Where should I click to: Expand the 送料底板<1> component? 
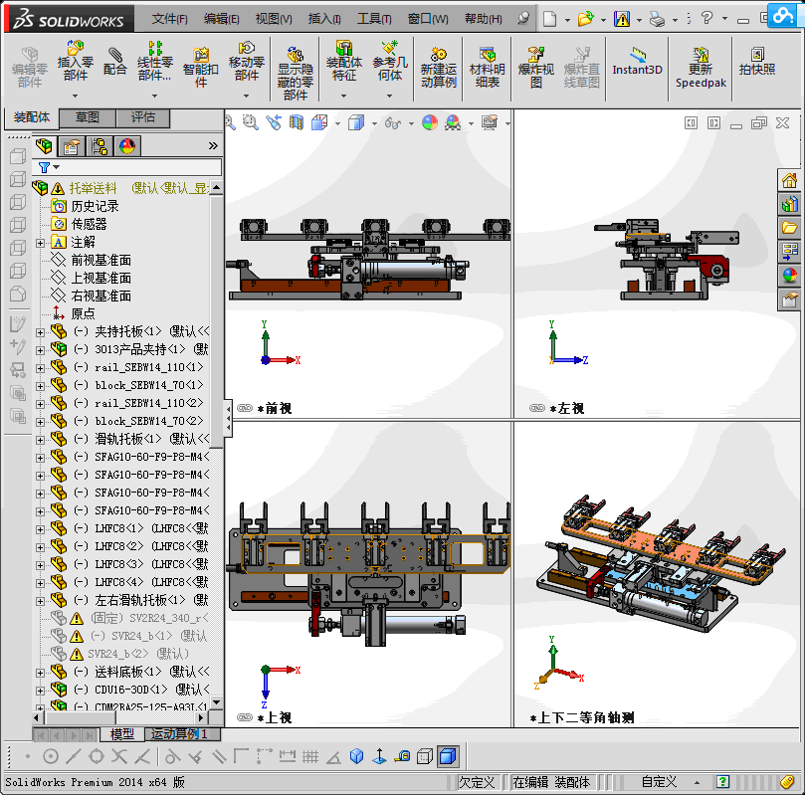tap(40, 673)
